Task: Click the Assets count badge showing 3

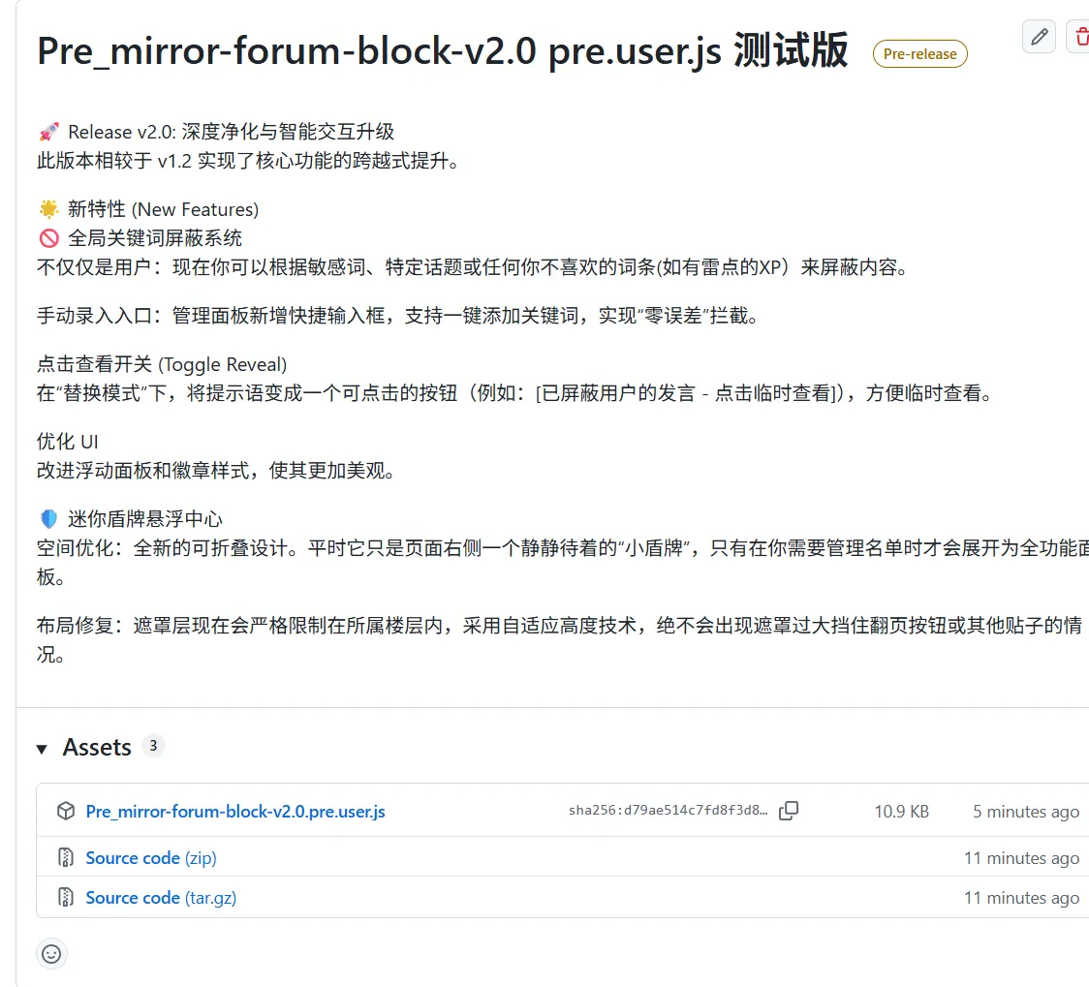Action: coord(153,746)
